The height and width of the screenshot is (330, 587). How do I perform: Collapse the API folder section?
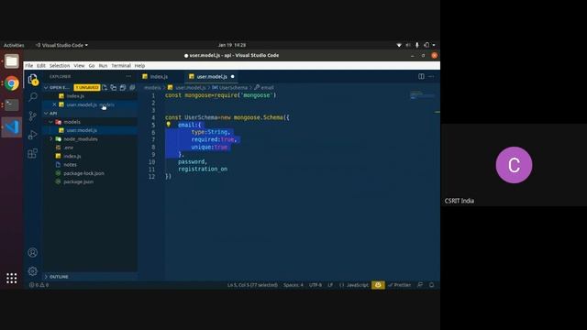point(46,114)
